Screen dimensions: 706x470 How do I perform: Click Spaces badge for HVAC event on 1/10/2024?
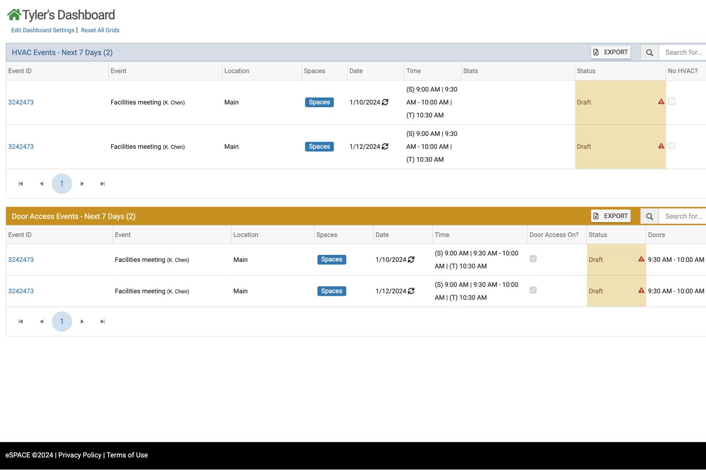click(320, 102)
